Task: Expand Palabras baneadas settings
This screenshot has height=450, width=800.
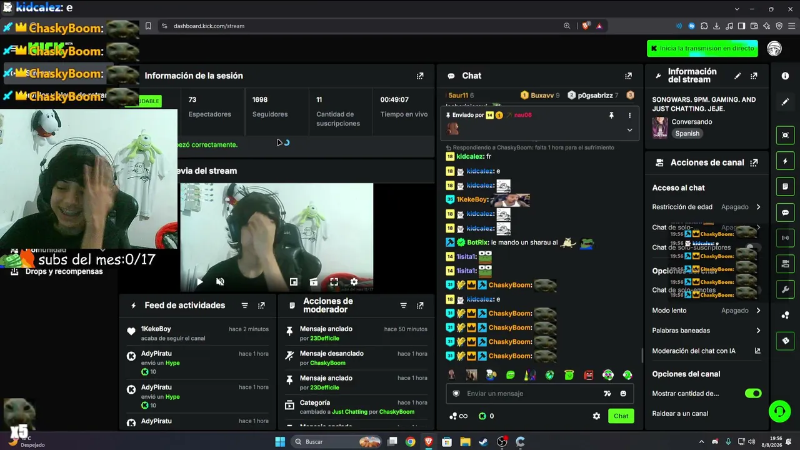Action: [706, 331]
